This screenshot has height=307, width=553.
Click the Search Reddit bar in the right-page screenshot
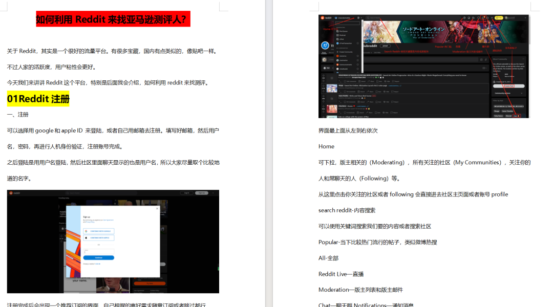(413, 18)
